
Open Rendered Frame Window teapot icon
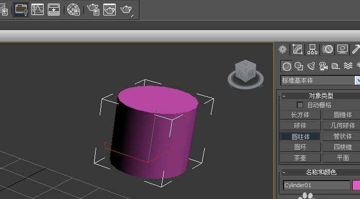[x=109, y=10]
